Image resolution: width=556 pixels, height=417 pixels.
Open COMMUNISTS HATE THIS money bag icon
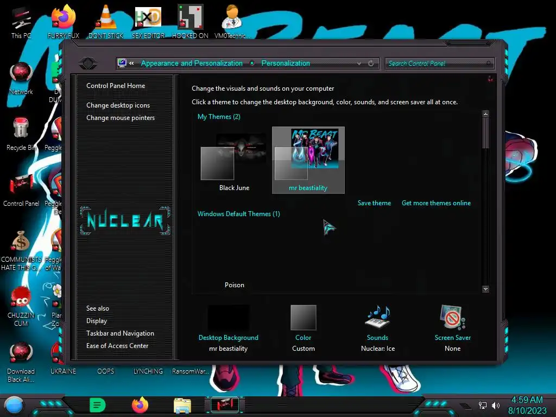[x=21, y=250]
